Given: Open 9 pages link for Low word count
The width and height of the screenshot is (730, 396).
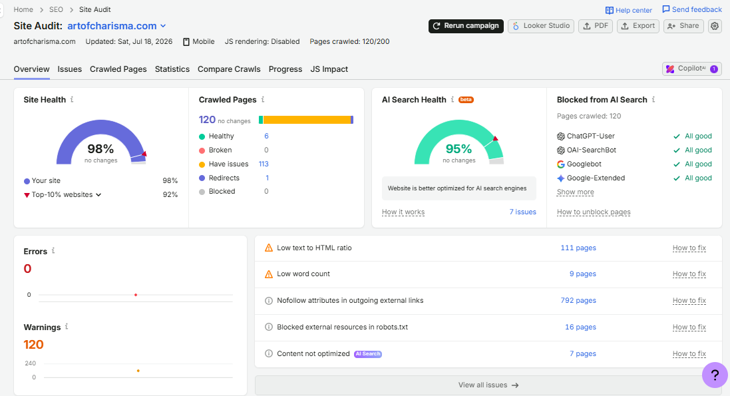Looking at the screenshot, I should pyautogui.click(x=583, y=274).
